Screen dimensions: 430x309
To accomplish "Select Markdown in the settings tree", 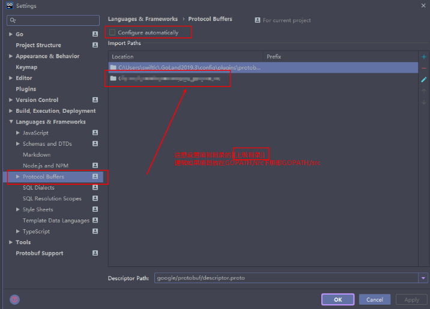I will (37, 155).
